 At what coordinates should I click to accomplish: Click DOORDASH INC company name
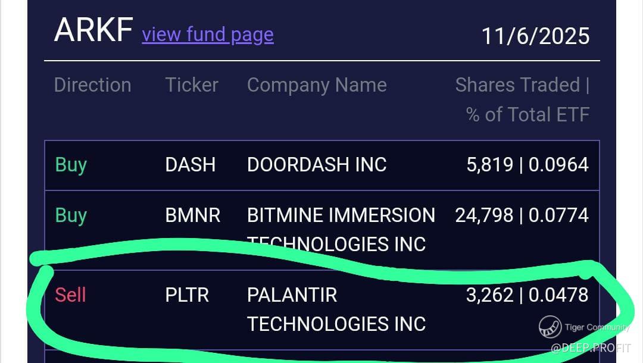[317, 164]
